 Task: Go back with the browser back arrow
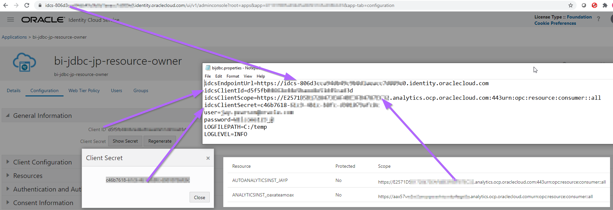pos(6,5)
